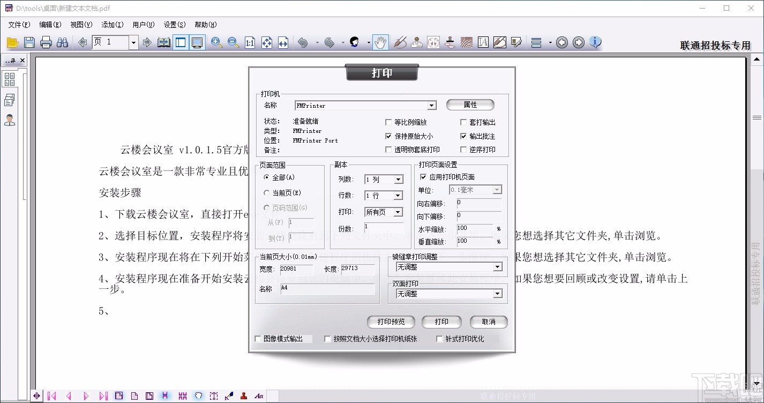Click the 水平缩放 input field
764x403 pixels.
pos(475,229)
